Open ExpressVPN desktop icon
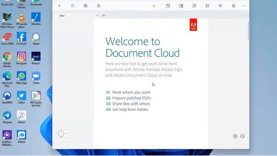Screen dimensions: 277x156 (7, 38)
